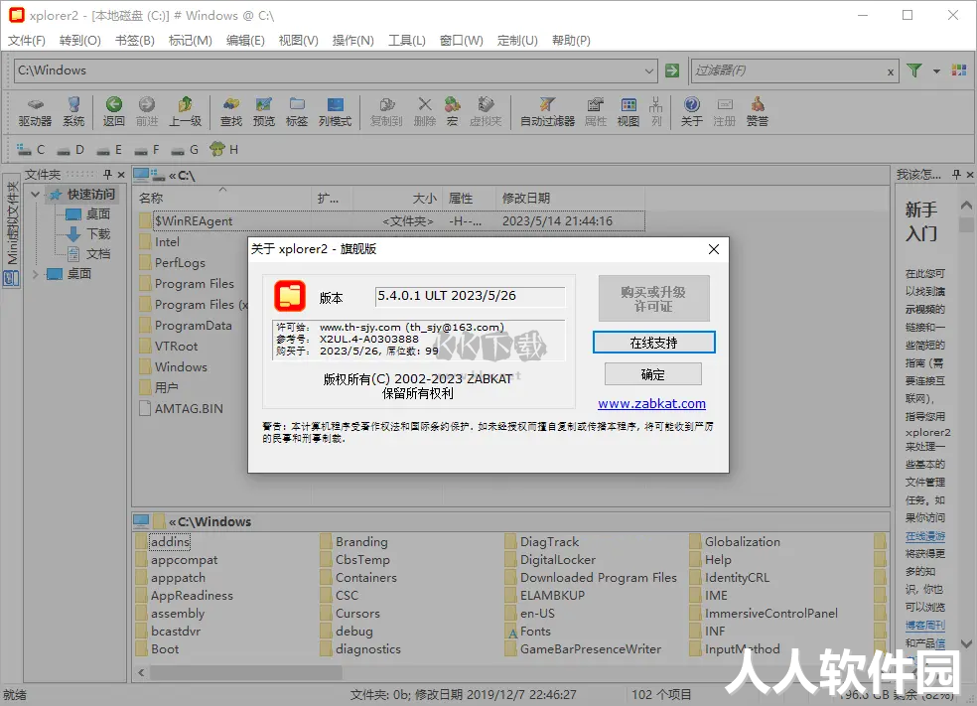Open 属性 properties from the toolbar
This screenshot has width=977, height=706.
tap(595, 111)
